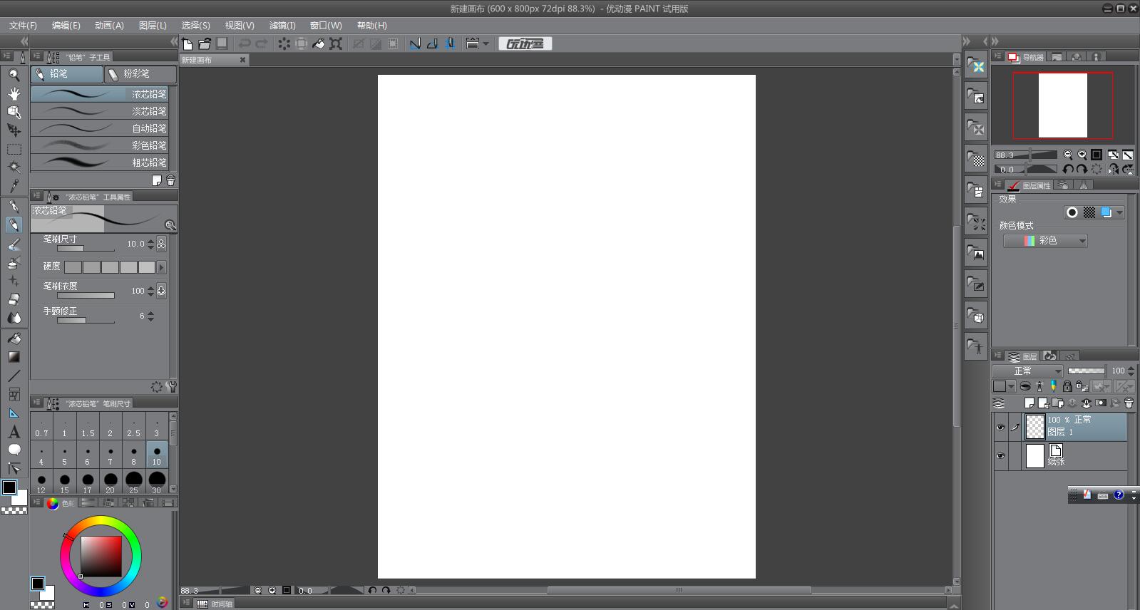Expand the hardness options arrow

161,267
